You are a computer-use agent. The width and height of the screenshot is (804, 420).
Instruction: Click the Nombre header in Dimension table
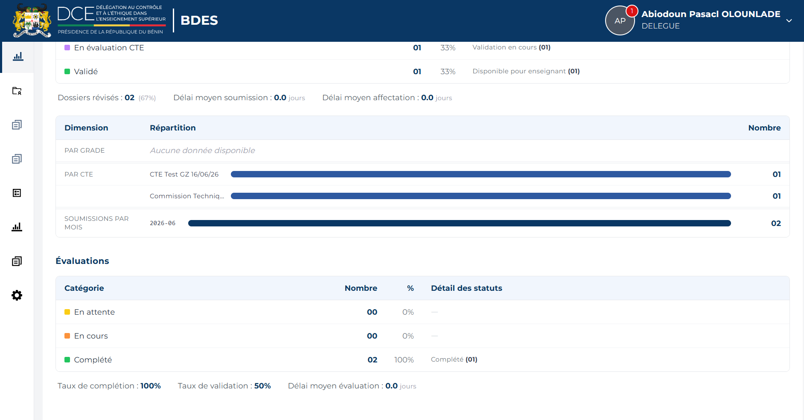tap(764, 128)
